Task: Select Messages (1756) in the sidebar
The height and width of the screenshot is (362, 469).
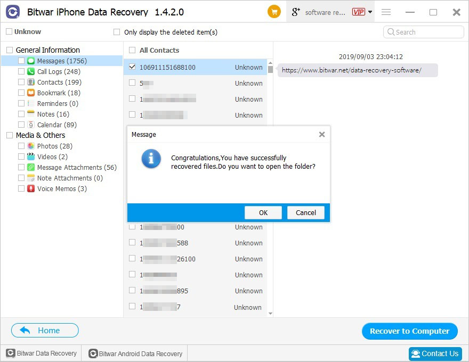Action: 62,61
